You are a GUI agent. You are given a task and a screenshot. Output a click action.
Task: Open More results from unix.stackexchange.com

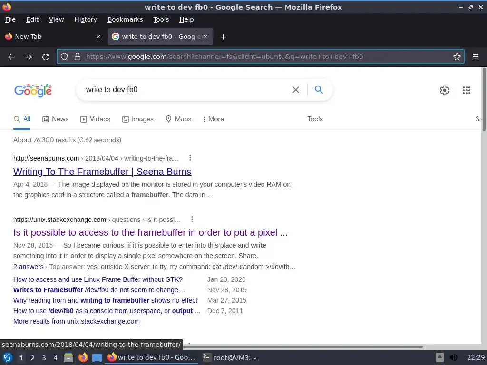pyautogui.click(x=77, y=321)
